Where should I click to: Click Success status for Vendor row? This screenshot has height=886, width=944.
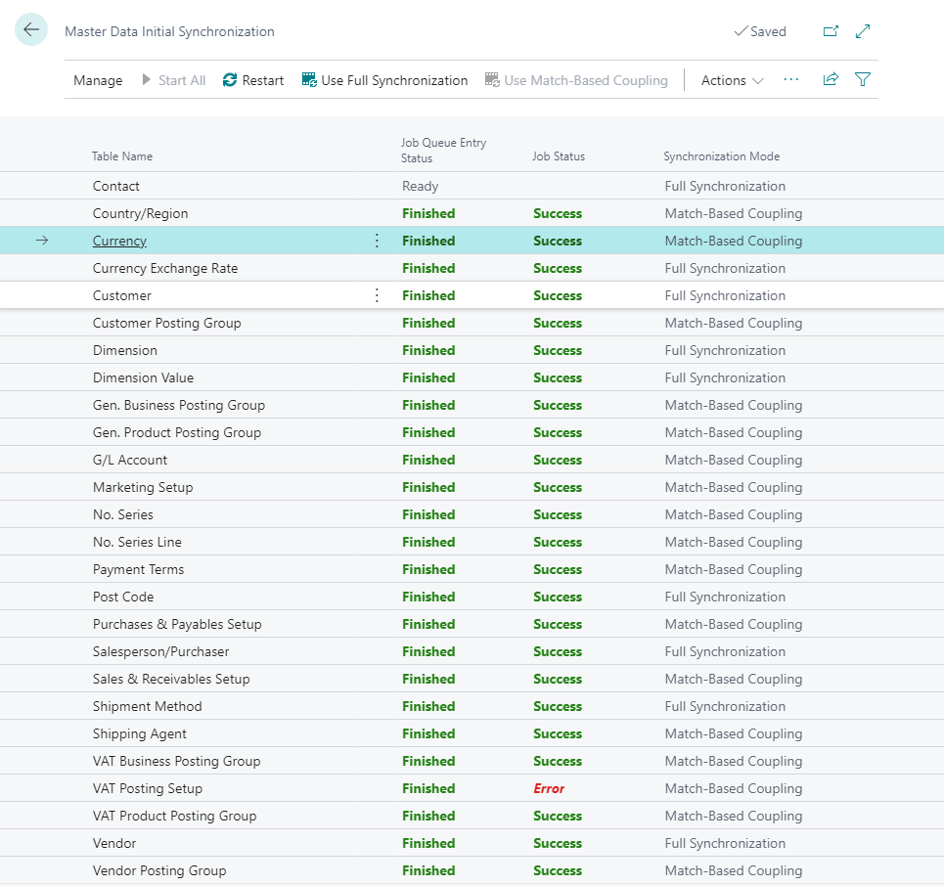pyautogui.click(x=558, y=843)
